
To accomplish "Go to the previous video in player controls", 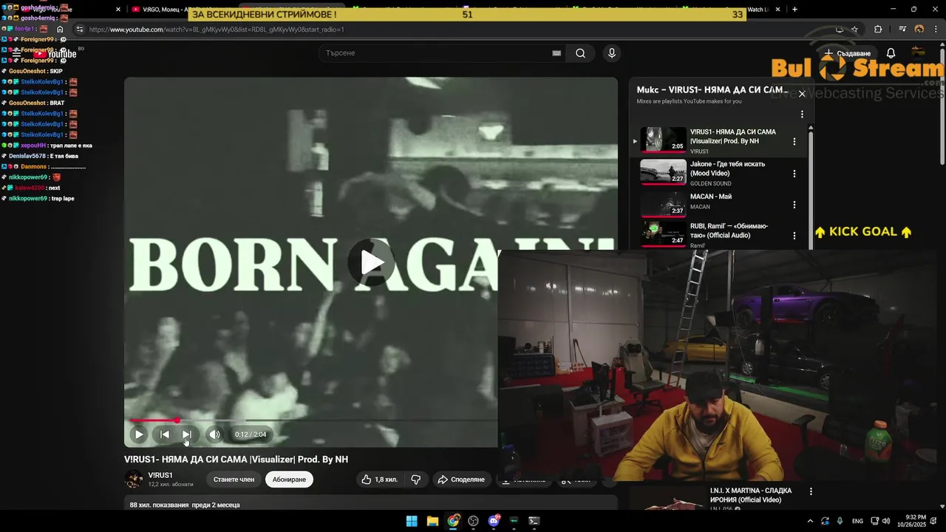I will [x=165, y=434].
